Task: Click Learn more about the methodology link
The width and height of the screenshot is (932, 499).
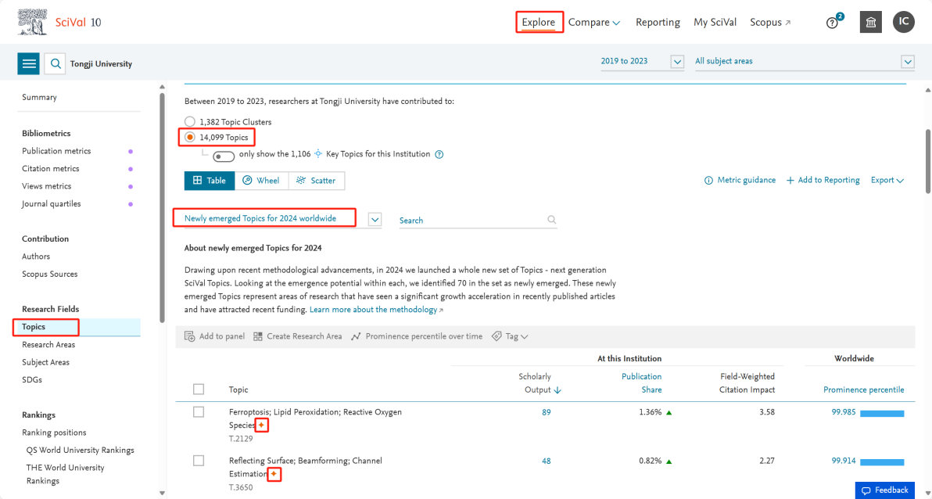Action: [x=376, y=310]
